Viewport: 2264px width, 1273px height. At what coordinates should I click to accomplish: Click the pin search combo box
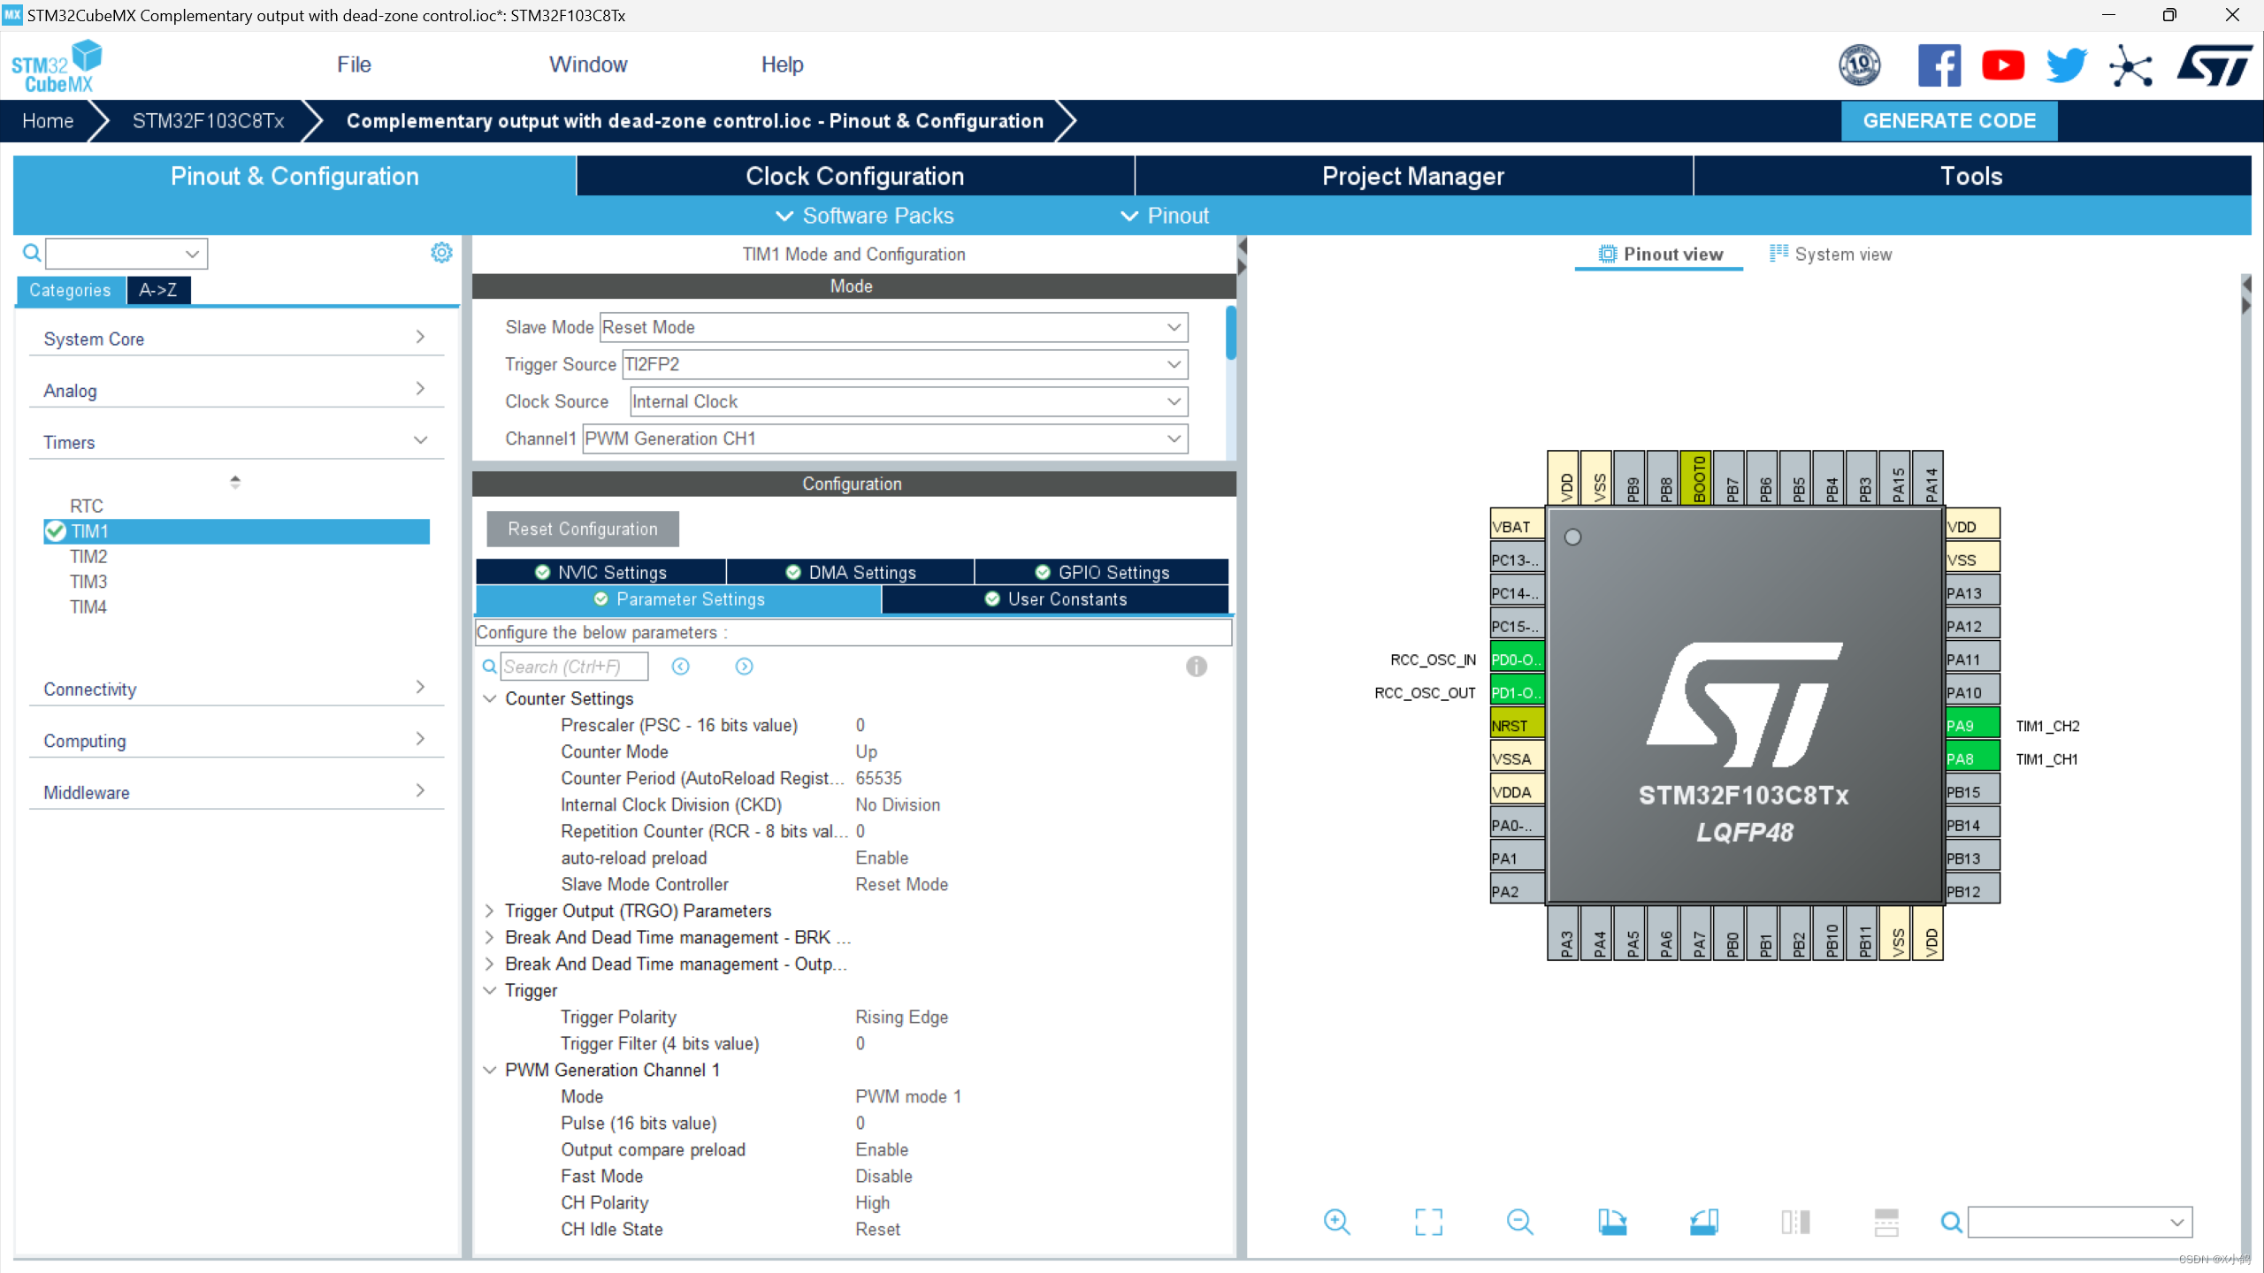click(2080, 1223)
